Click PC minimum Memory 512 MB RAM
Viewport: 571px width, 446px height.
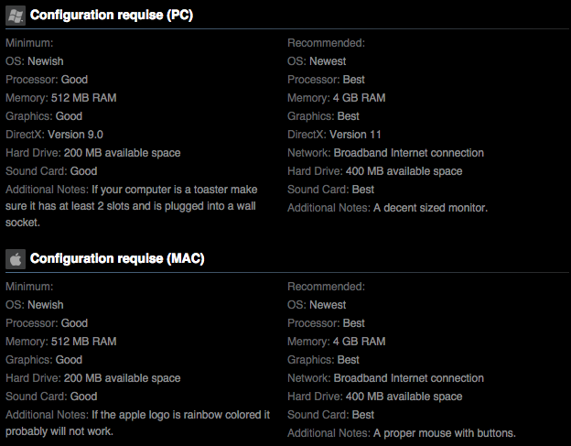(x=61, y=98)
